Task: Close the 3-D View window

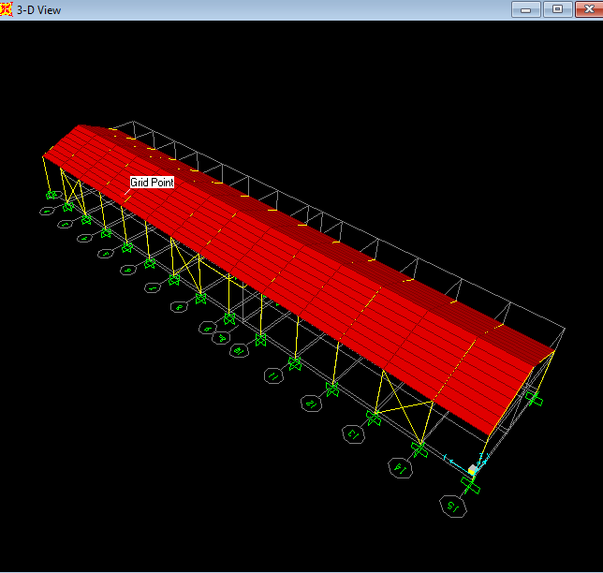Action: pos(587,9)
